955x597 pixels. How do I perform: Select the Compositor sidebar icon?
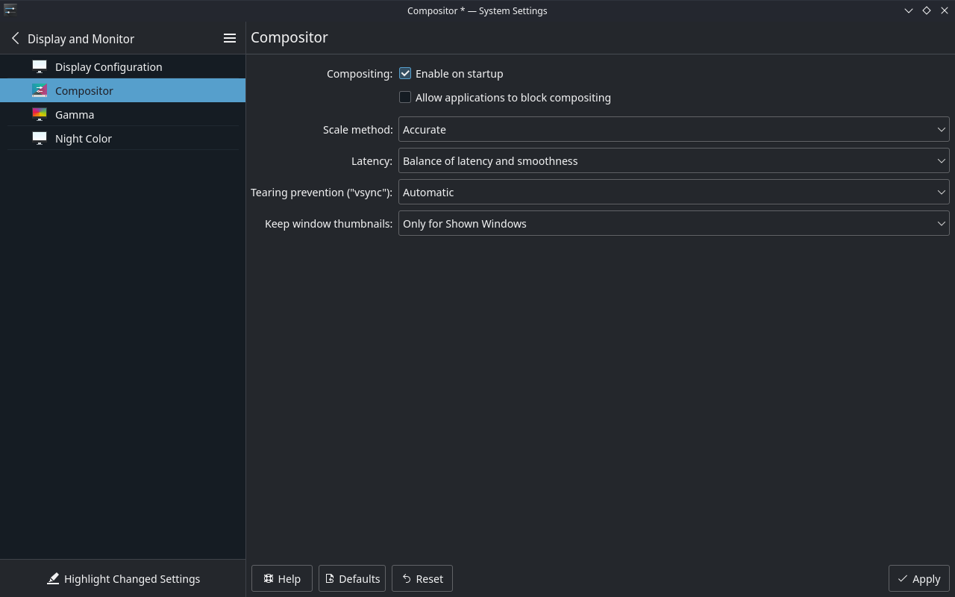pos(39,90)
